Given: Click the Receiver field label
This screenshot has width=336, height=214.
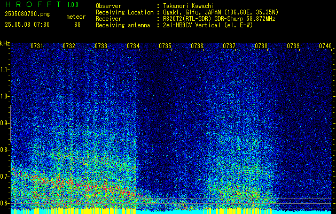Looking at the screenshot, I should point(108,19).
